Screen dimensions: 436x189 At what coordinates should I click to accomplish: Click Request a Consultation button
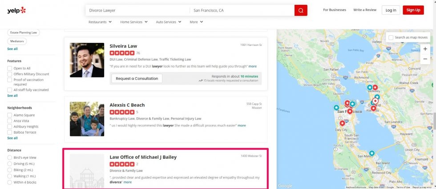coord(137,78)
